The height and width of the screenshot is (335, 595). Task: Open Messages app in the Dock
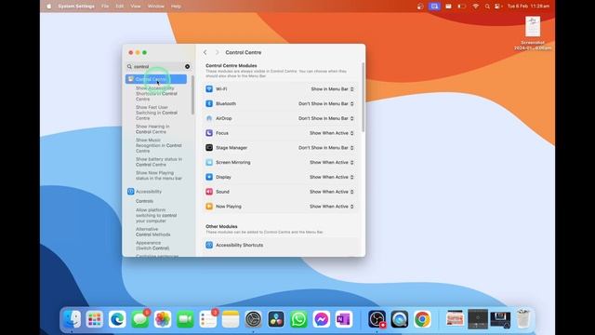tap(140, 319)
